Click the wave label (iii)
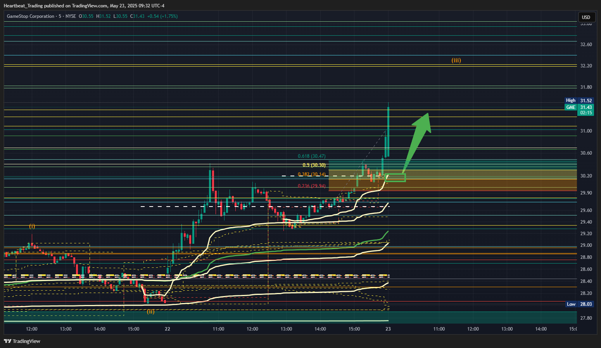The height and width of the screenshot is (348, 601). point(456,60)
